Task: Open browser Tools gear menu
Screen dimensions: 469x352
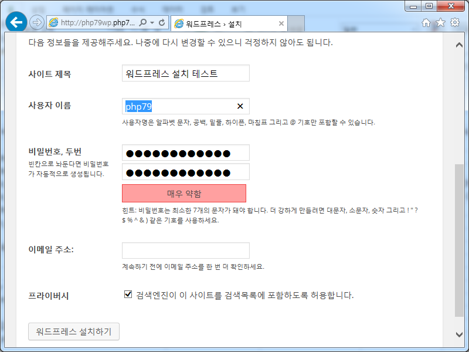Action: 455,22
